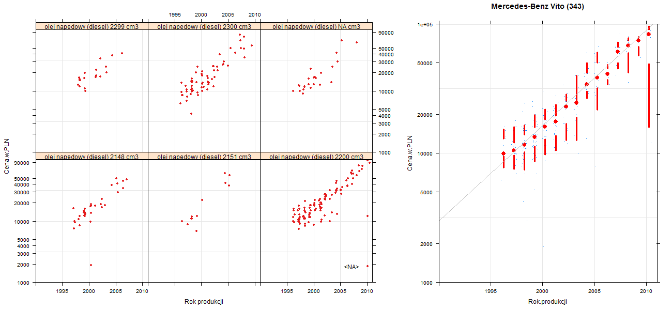Click year 2010 above the 2300 cm3 panel
The image size is (672, 310).
pos(255,15)
